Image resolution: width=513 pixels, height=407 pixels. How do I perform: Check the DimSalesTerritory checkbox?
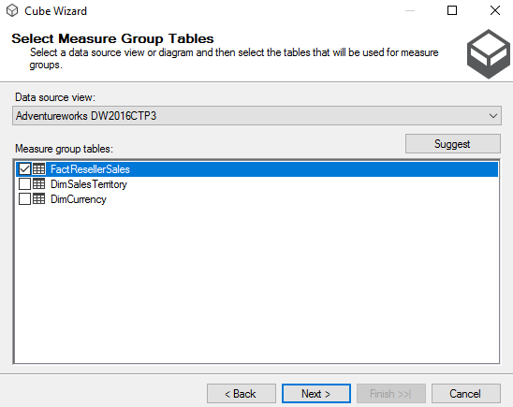pos(24,184)
